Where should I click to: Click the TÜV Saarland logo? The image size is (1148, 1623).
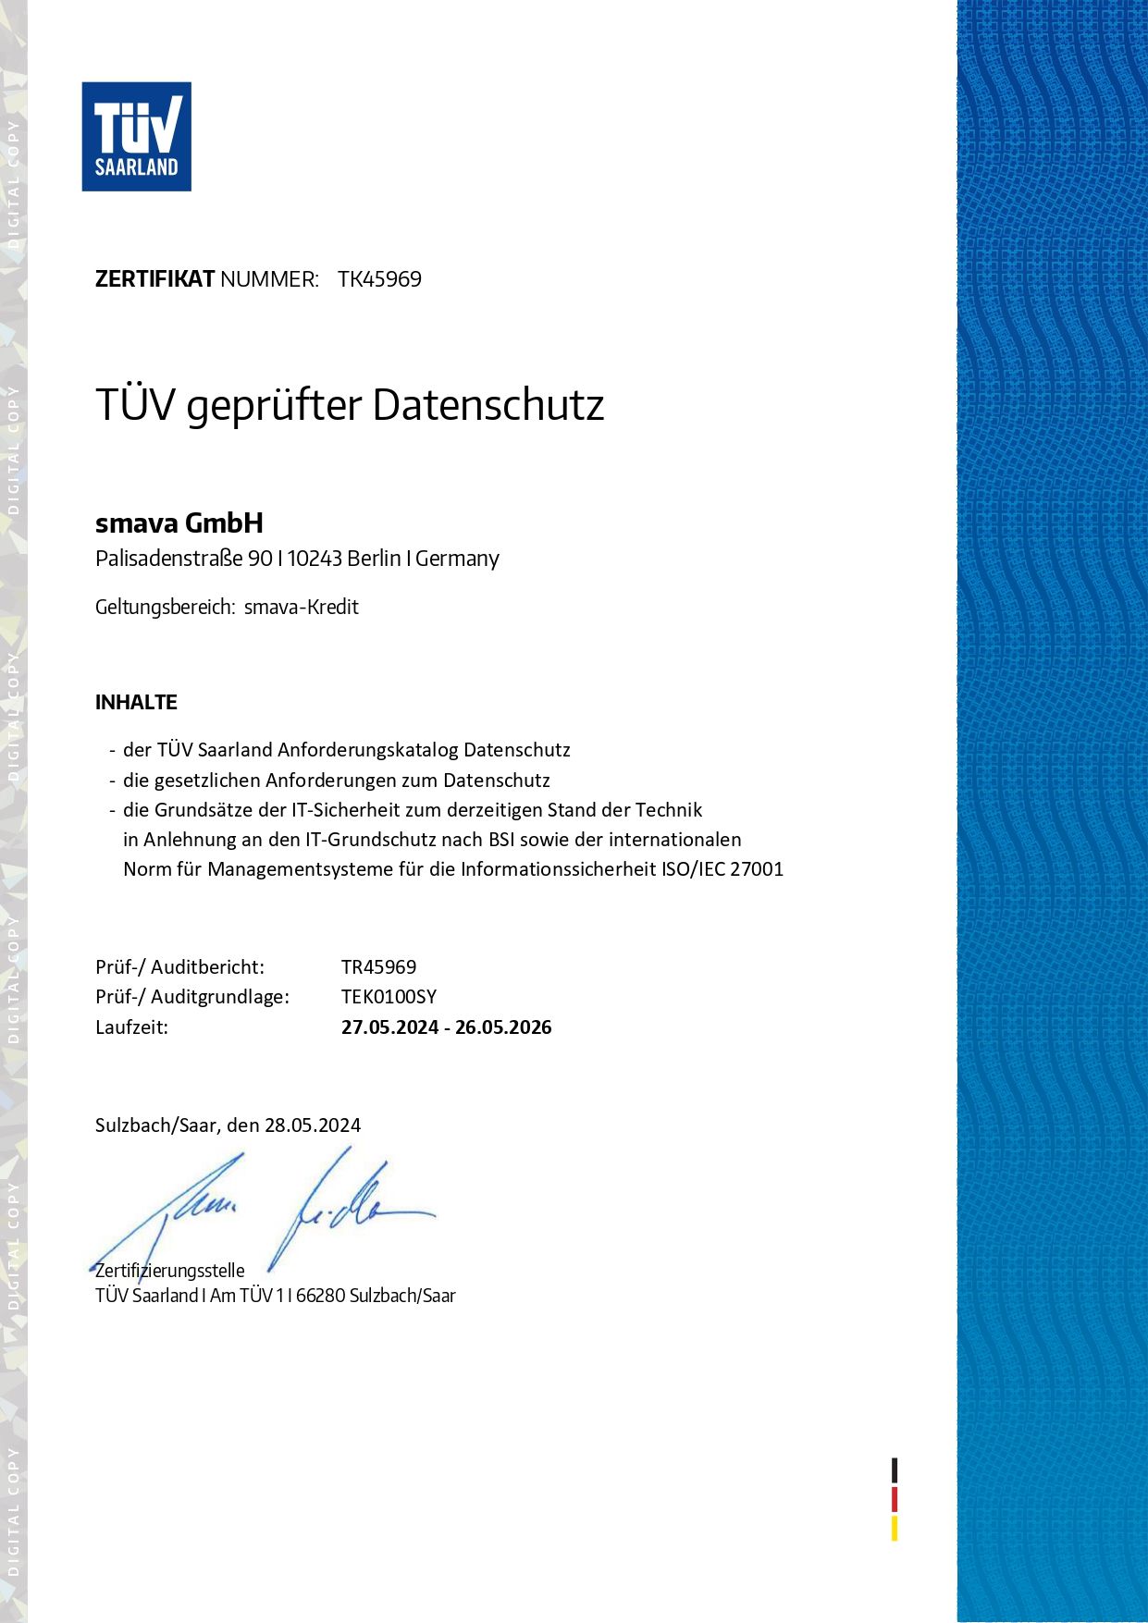click(x=136, y=137)
